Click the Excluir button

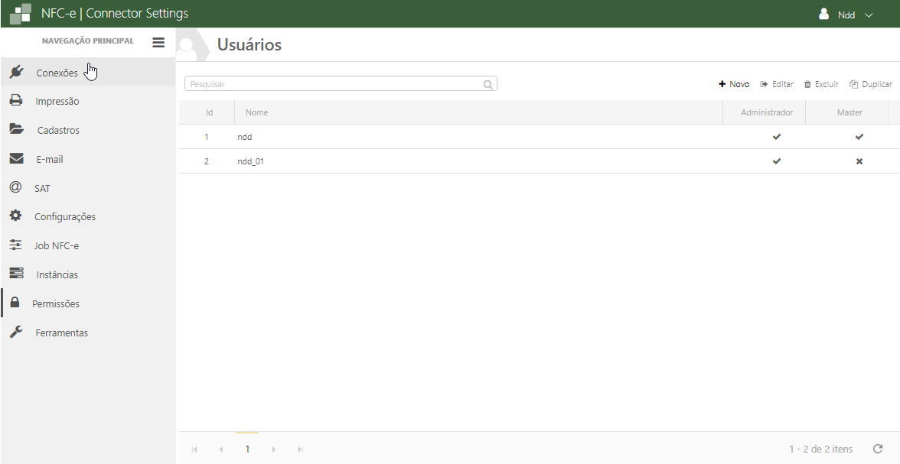pos(821,84)
